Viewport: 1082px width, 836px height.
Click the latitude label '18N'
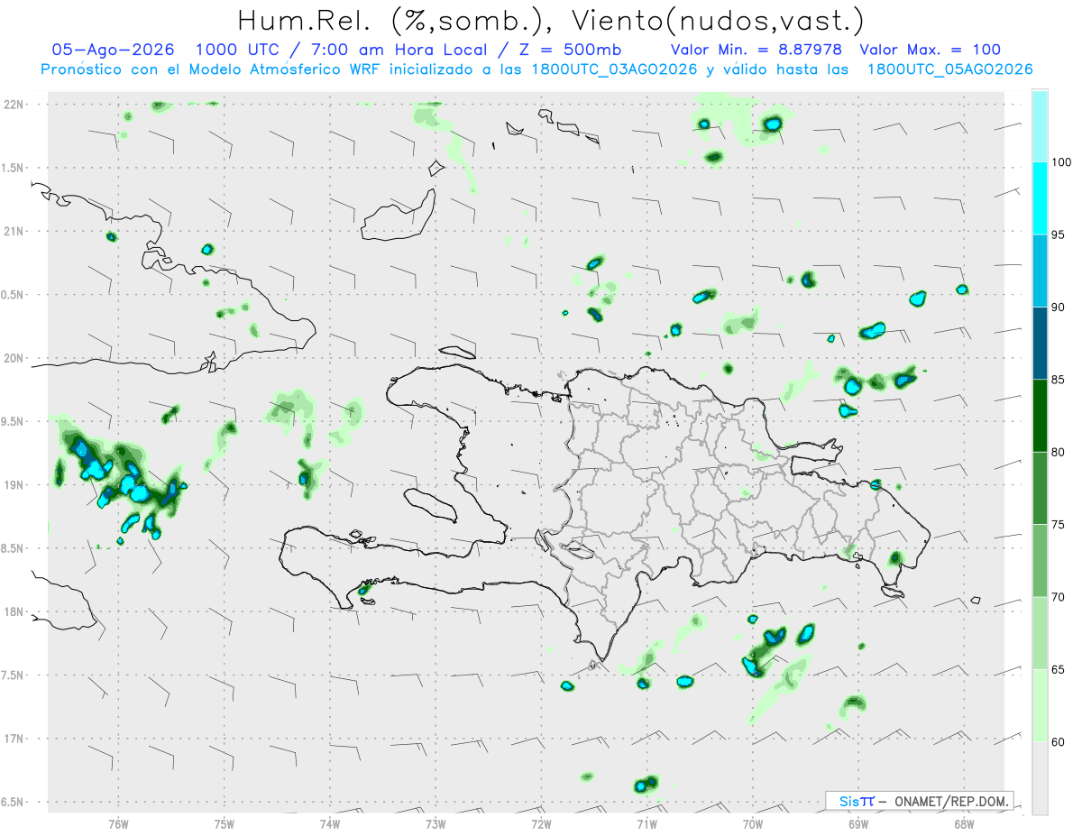13,611
